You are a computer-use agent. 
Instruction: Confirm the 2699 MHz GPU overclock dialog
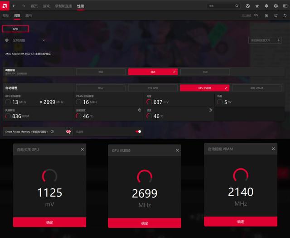(145, 223)
